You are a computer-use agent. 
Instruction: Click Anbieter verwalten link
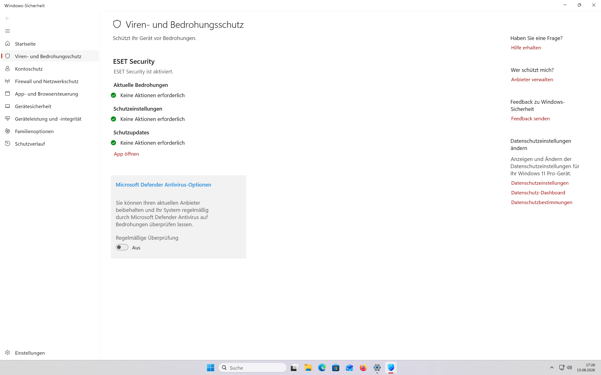(532, 79)
